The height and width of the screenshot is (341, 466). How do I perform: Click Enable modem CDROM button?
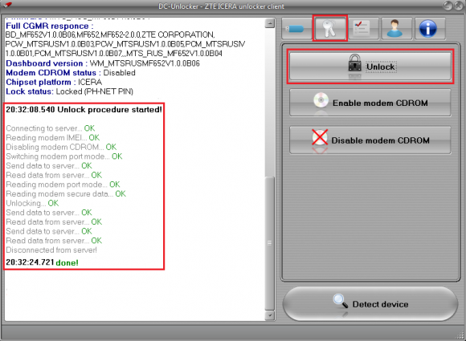click(370, 103)
